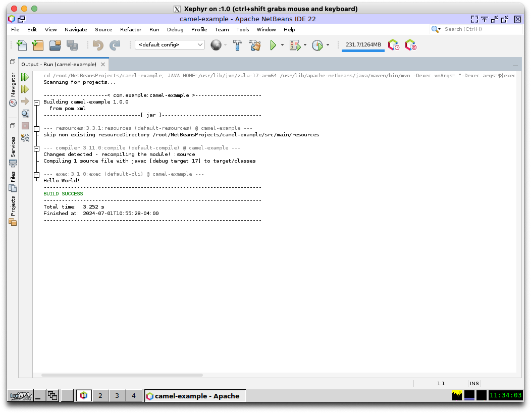This screenshot has height=413, width=531.
Task: Collapse the exec:3.1.0 output fold
Action: (x=37, y=175)
